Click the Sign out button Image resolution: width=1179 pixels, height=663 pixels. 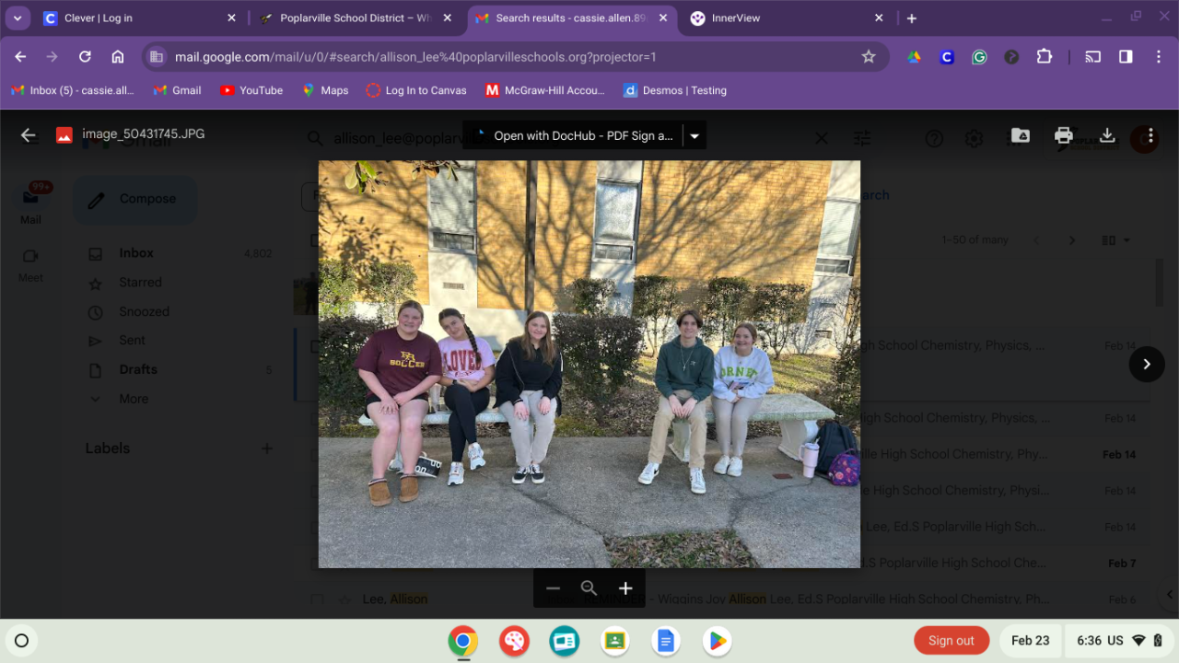click(951, 641)
